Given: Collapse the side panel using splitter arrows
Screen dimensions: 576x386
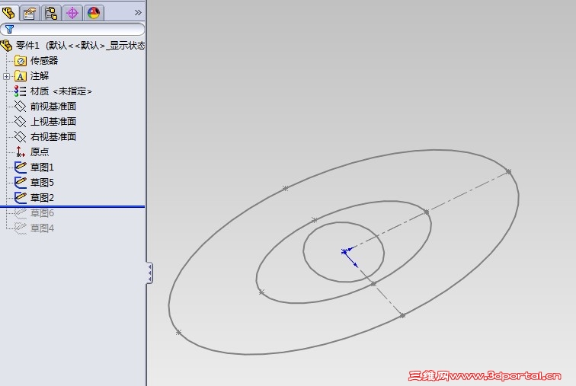Looking at the screenshot, I should [x=149, y=273].
